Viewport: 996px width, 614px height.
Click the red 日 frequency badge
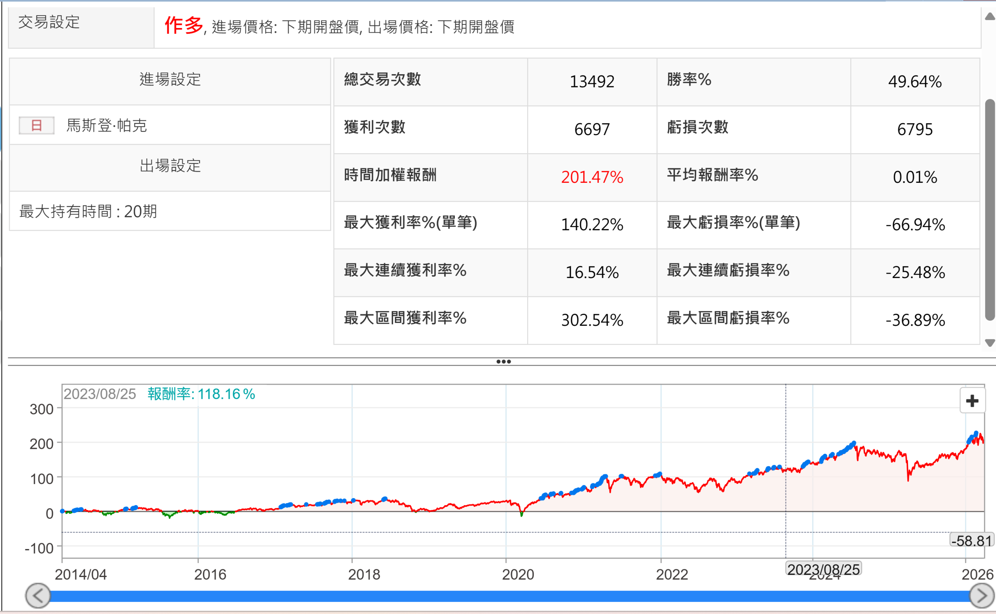click(37, 125)
